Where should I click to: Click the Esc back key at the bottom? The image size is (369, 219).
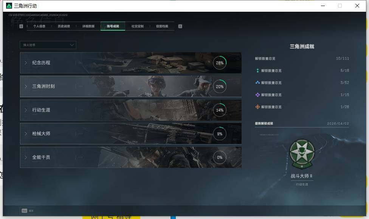pos(25,211)
